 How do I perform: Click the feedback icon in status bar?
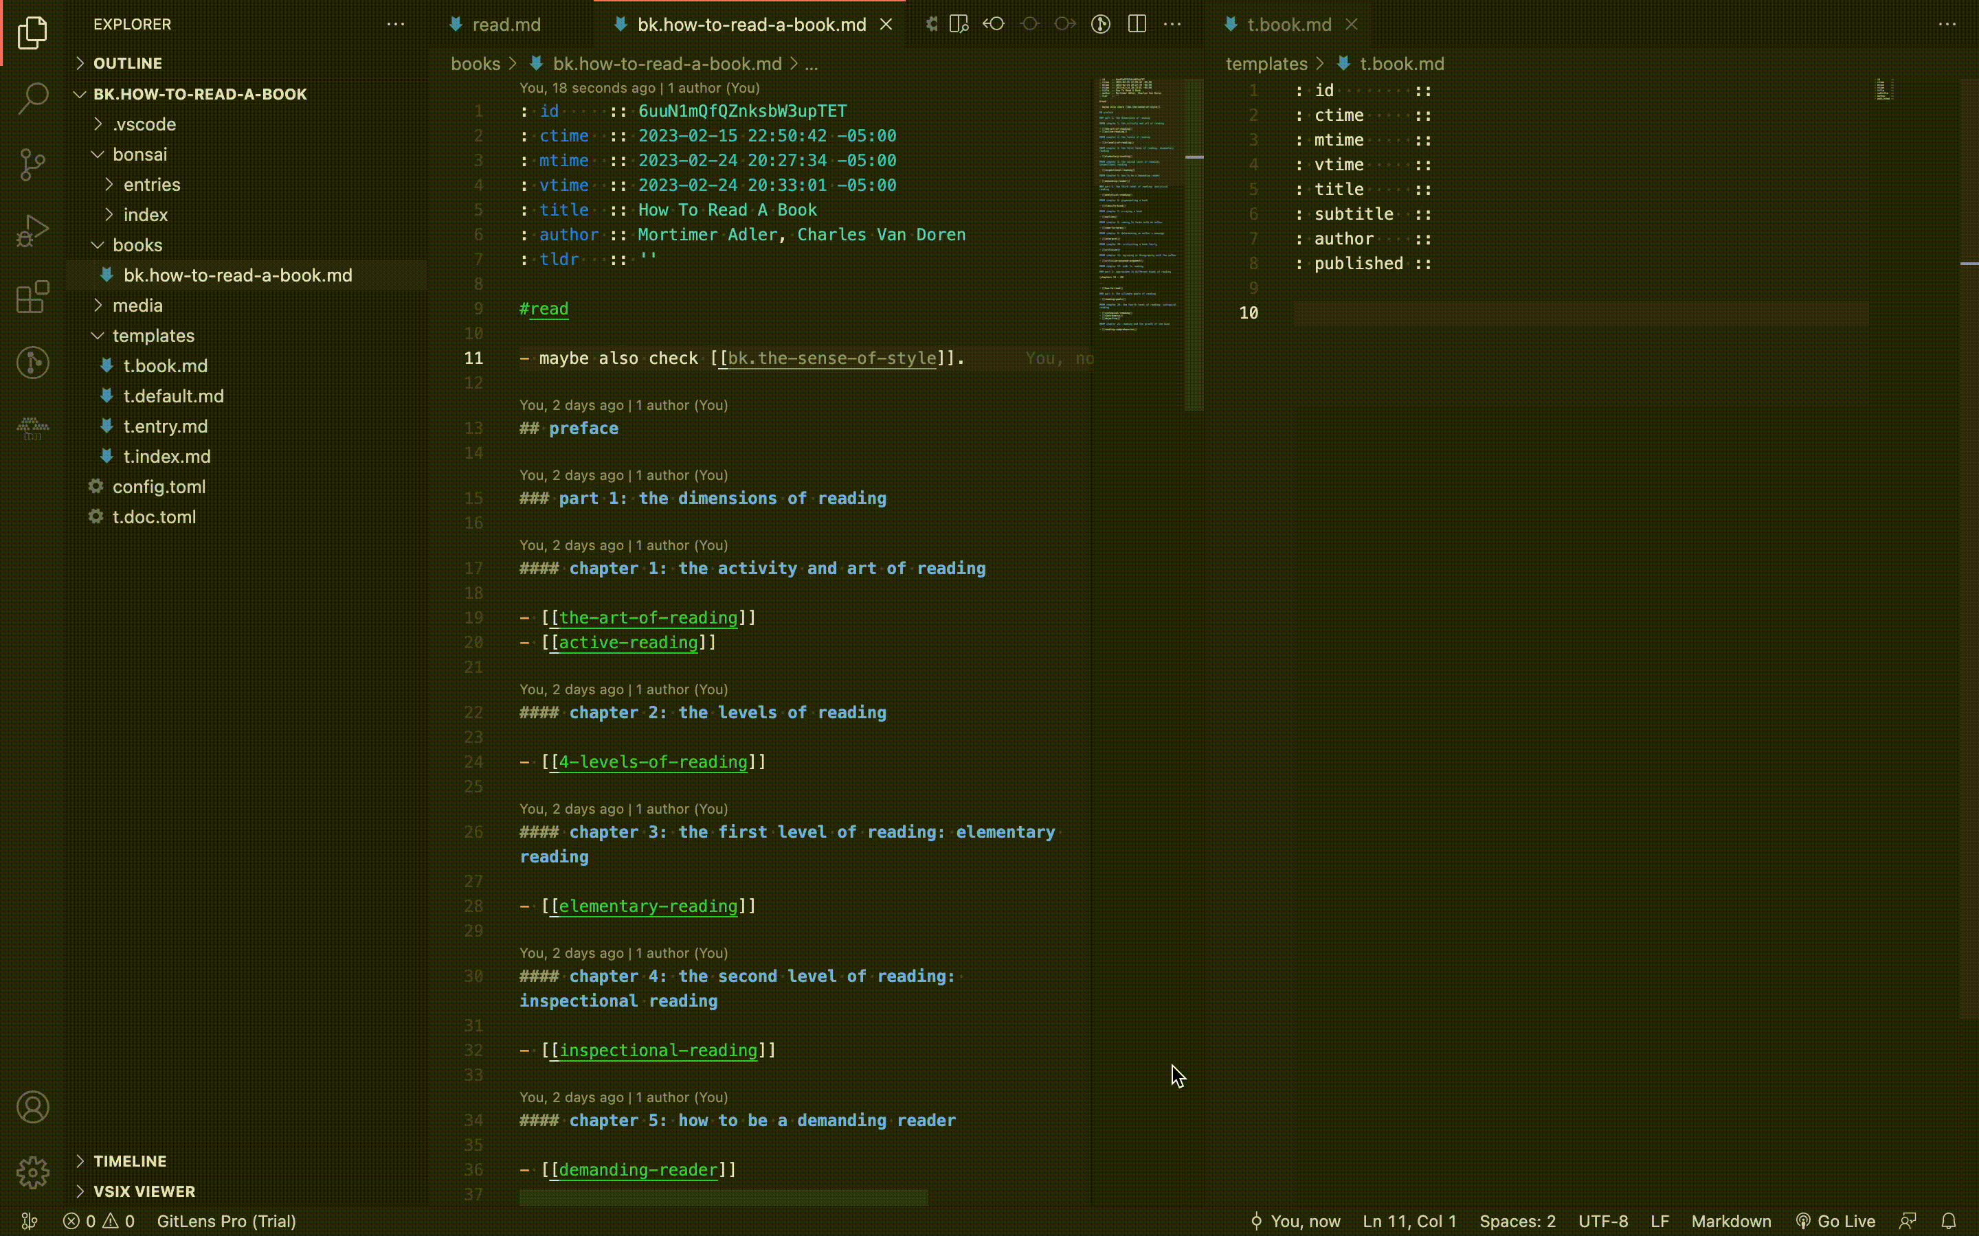coord(1908,1220)
